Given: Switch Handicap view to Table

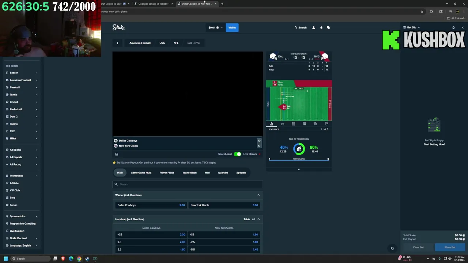Looking at the screenshot, I should (x=247, y=219).
